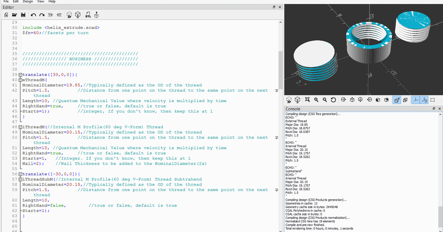Switch to top view

(x=352, y=99)
